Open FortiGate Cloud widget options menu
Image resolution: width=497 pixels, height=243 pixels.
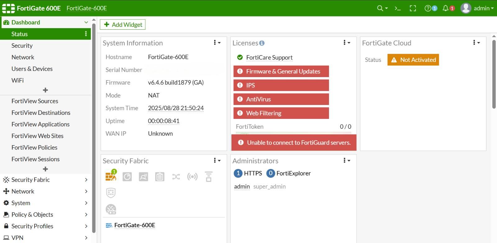coord(476,42)
